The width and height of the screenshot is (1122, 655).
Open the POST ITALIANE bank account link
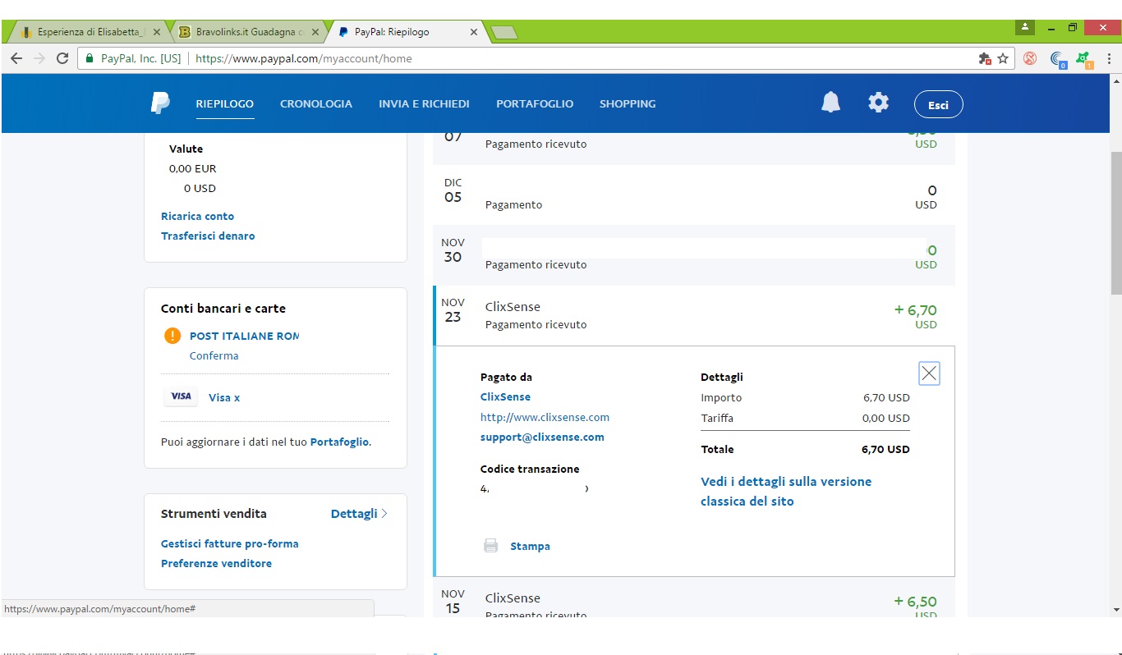(x=244, y=336)
